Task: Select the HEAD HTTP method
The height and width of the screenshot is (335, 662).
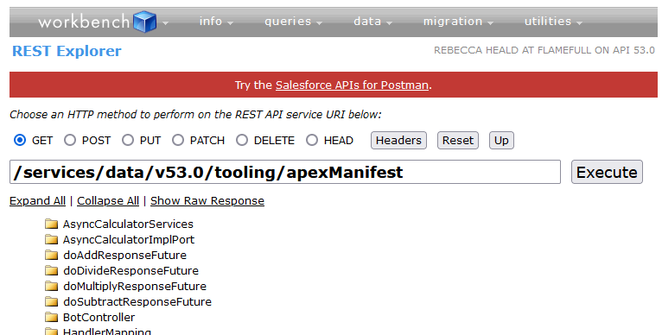Action: (312, 140)
